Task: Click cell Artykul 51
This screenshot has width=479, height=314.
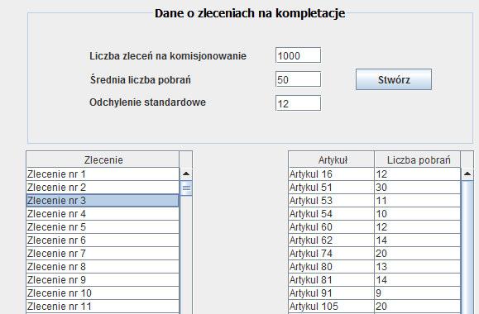Action: [332, 187]
